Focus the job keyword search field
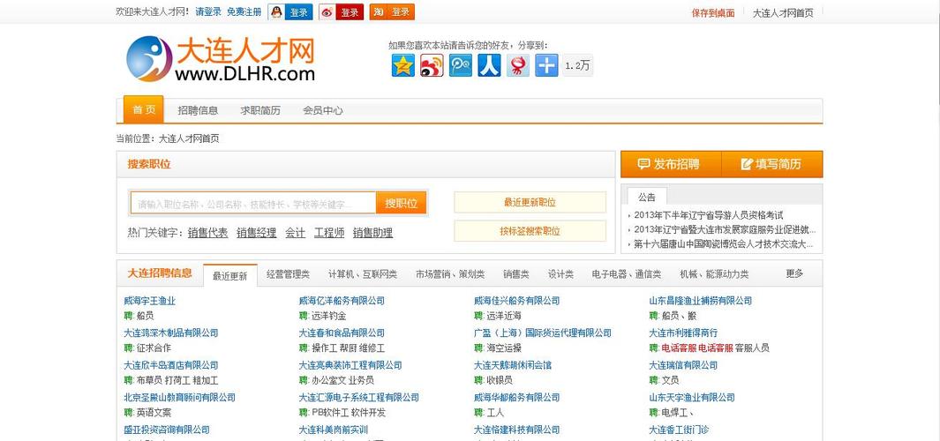The width and height of the screenshot is (940, 441). 253,204
